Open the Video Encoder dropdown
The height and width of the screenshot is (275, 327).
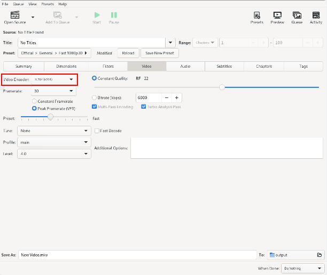coord(53,79)
